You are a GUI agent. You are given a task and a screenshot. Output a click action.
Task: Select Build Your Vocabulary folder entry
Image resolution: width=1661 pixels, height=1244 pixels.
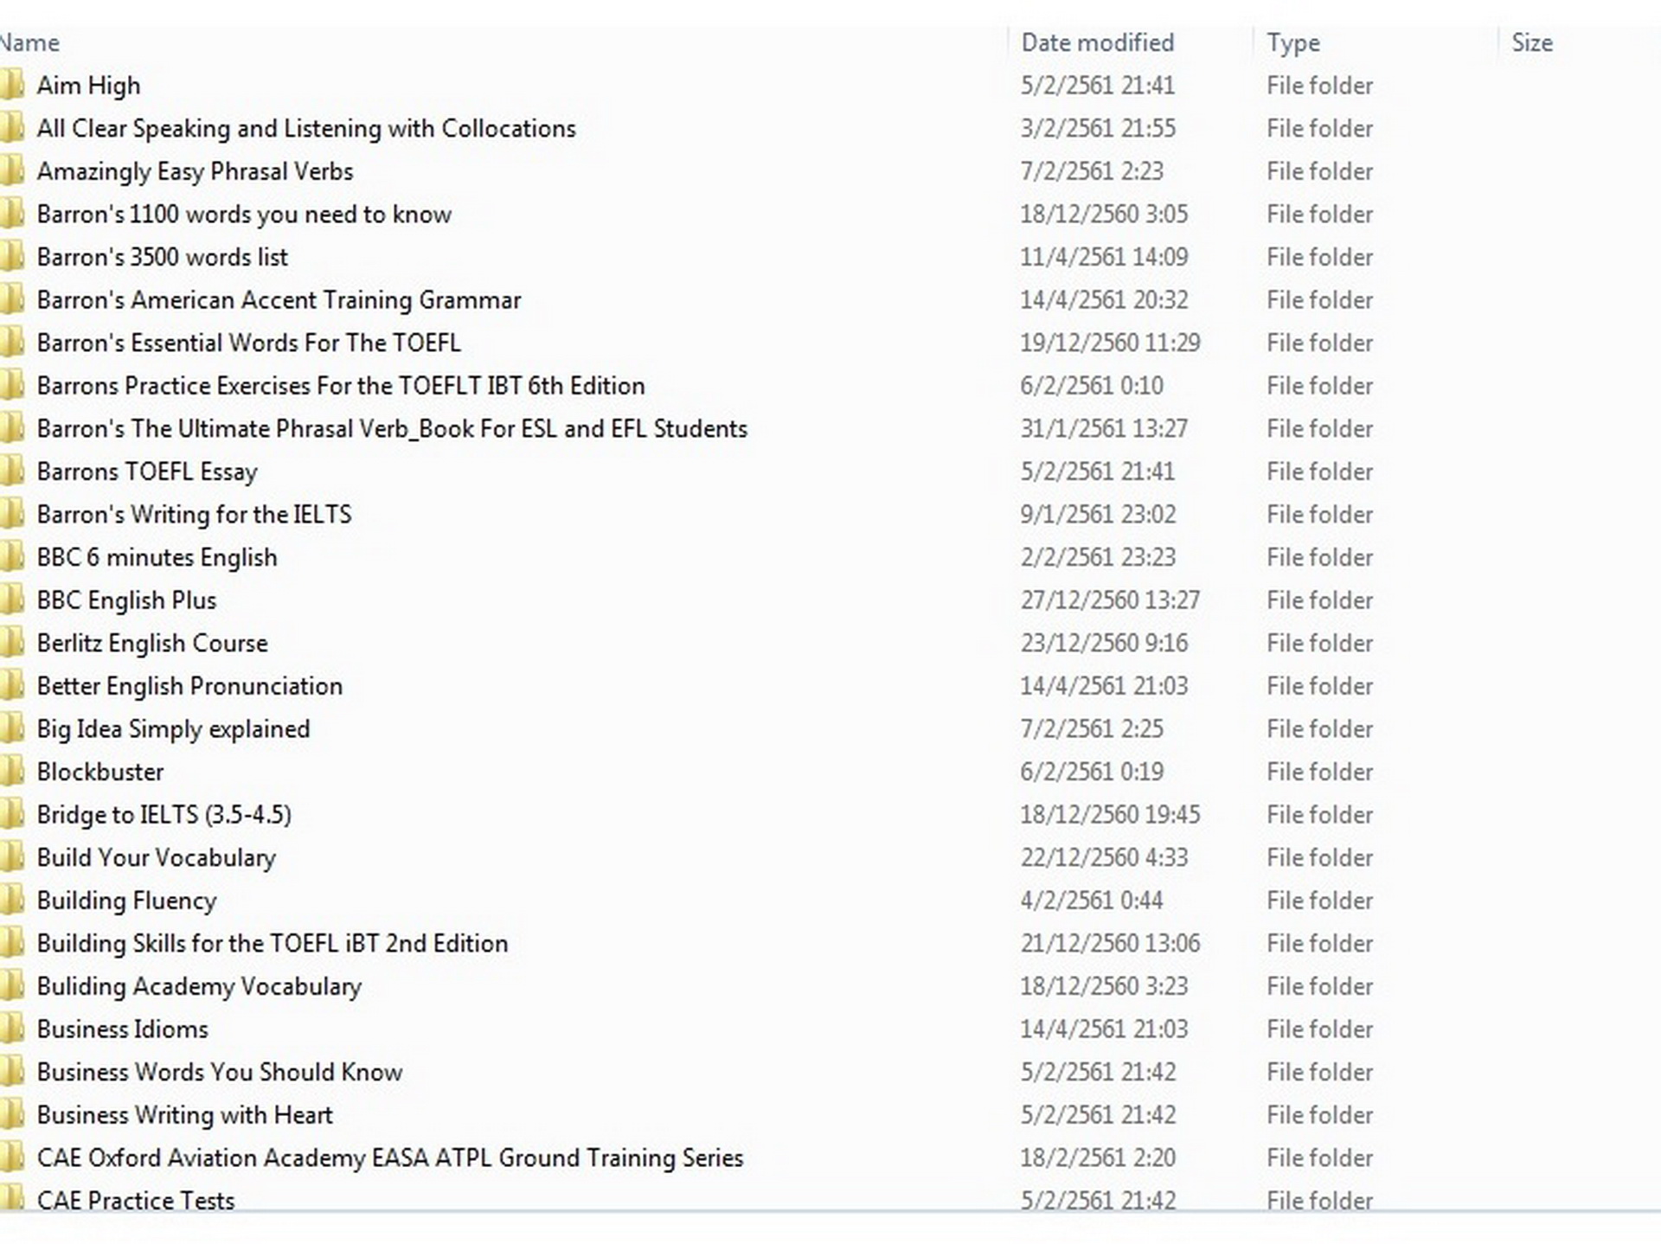(x=156, y=857)
